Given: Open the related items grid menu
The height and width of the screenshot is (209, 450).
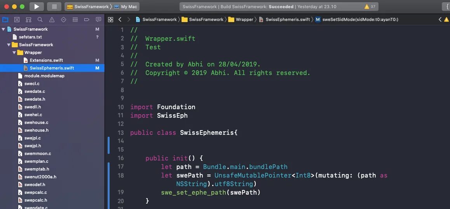Looking at the screenshot, I should click(x=110, y=19).
